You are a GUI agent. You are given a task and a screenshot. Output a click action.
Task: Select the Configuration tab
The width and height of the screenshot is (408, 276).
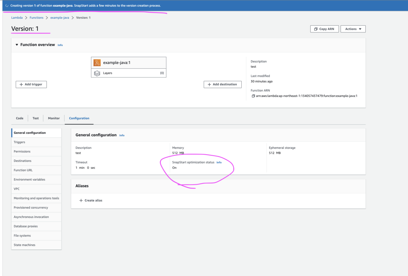pos(79,118)
